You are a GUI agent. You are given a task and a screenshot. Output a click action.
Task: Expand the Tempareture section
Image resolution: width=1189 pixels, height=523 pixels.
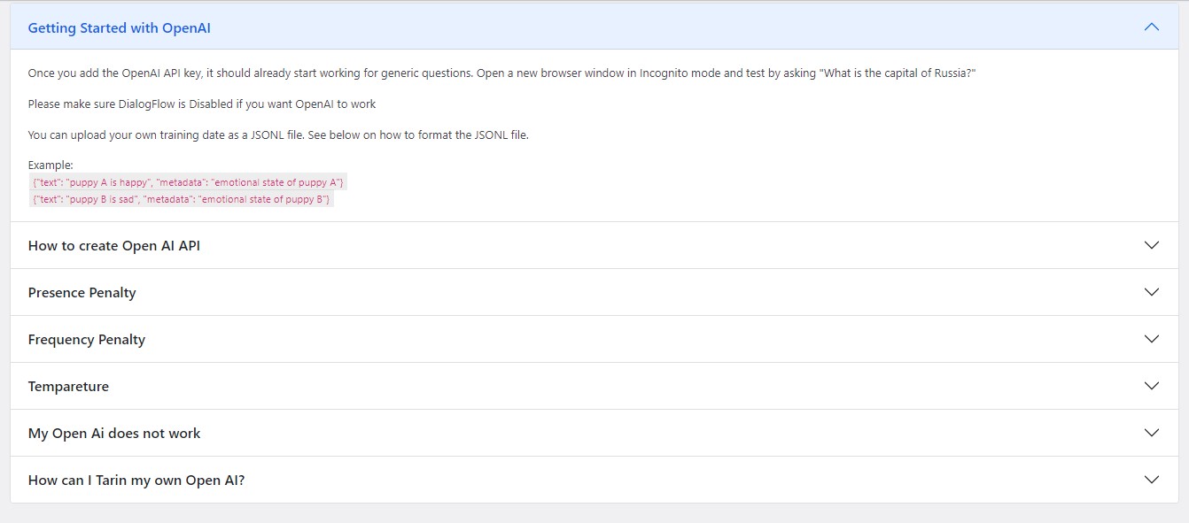click(x=594, y=386)
